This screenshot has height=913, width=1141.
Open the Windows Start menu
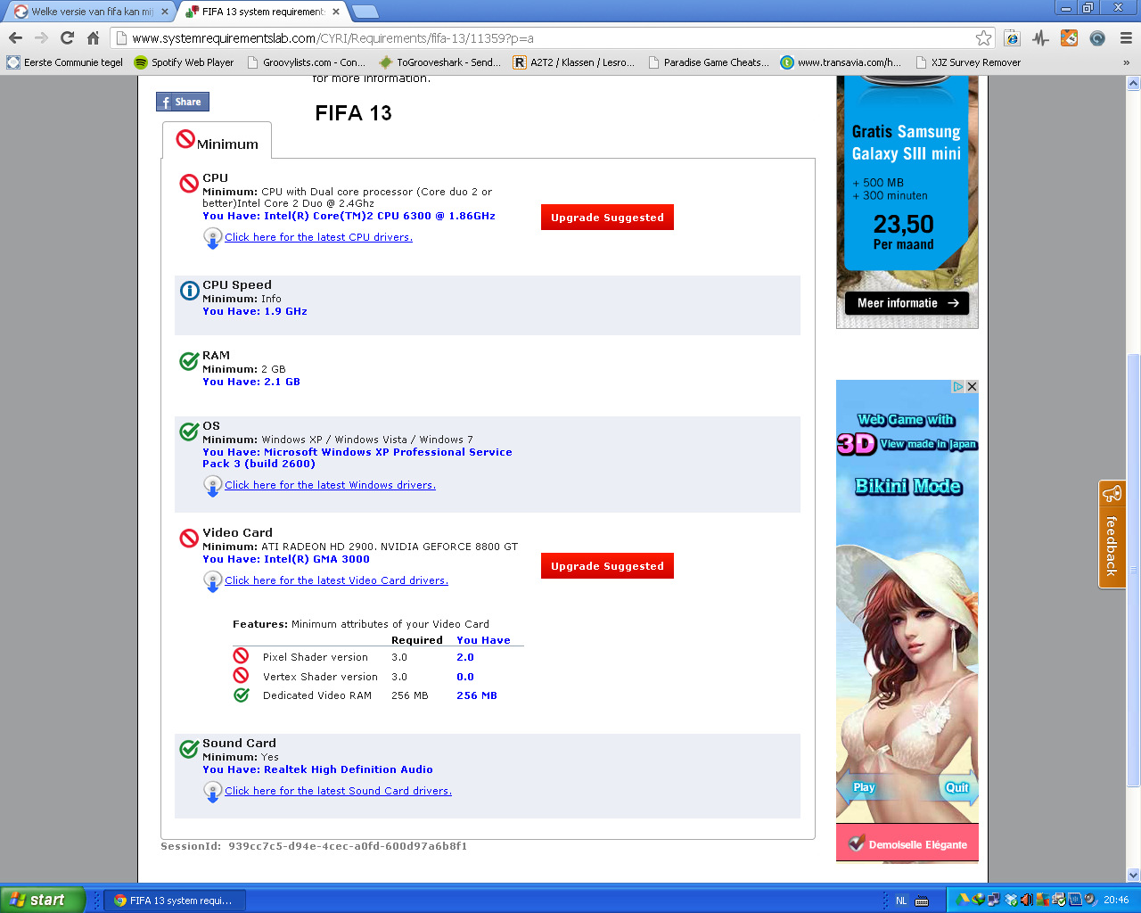pos(42,900)
